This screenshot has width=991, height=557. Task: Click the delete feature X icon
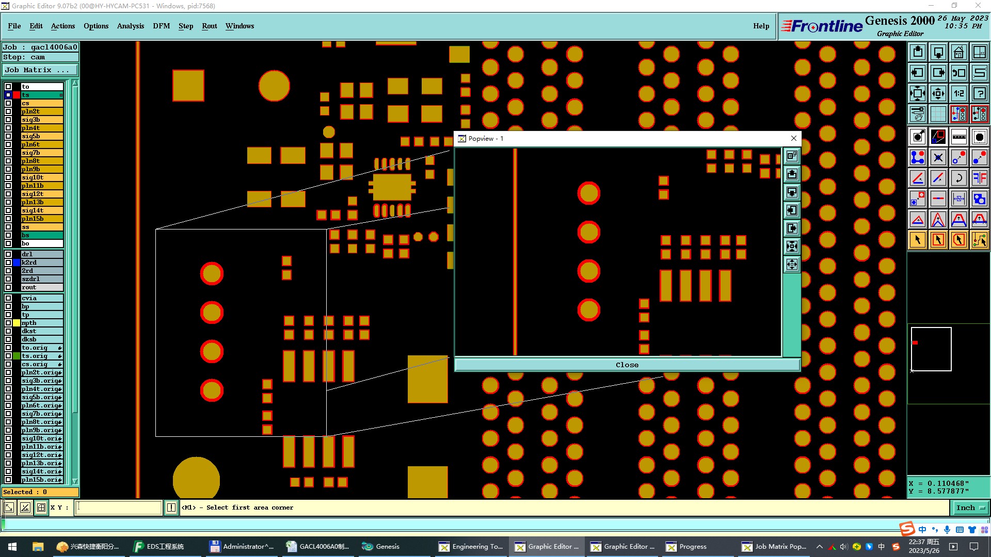pyautogui.click(x=938, y=157)
